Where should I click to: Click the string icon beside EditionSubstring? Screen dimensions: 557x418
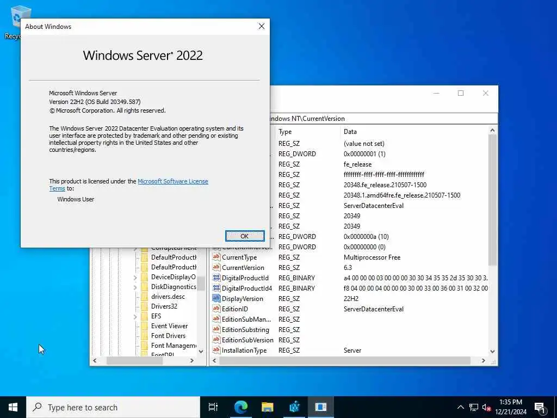pyautogui.click(x=216, y=329)
